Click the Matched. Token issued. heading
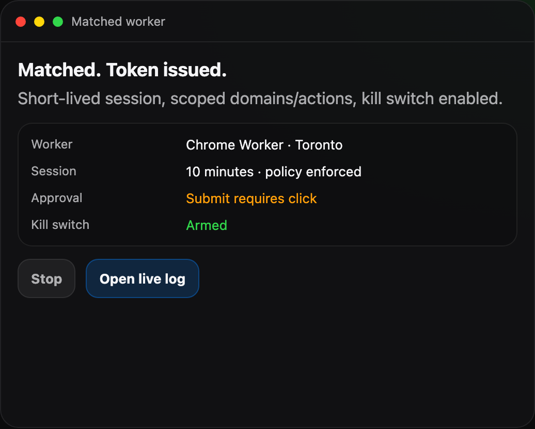 tap(122, 70)
